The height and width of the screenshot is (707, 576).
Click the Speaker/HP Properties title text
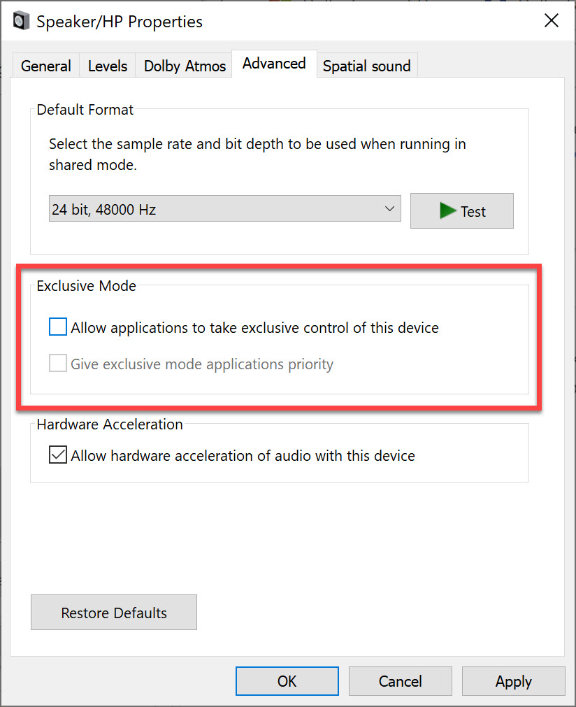click(x=120, y=22)
